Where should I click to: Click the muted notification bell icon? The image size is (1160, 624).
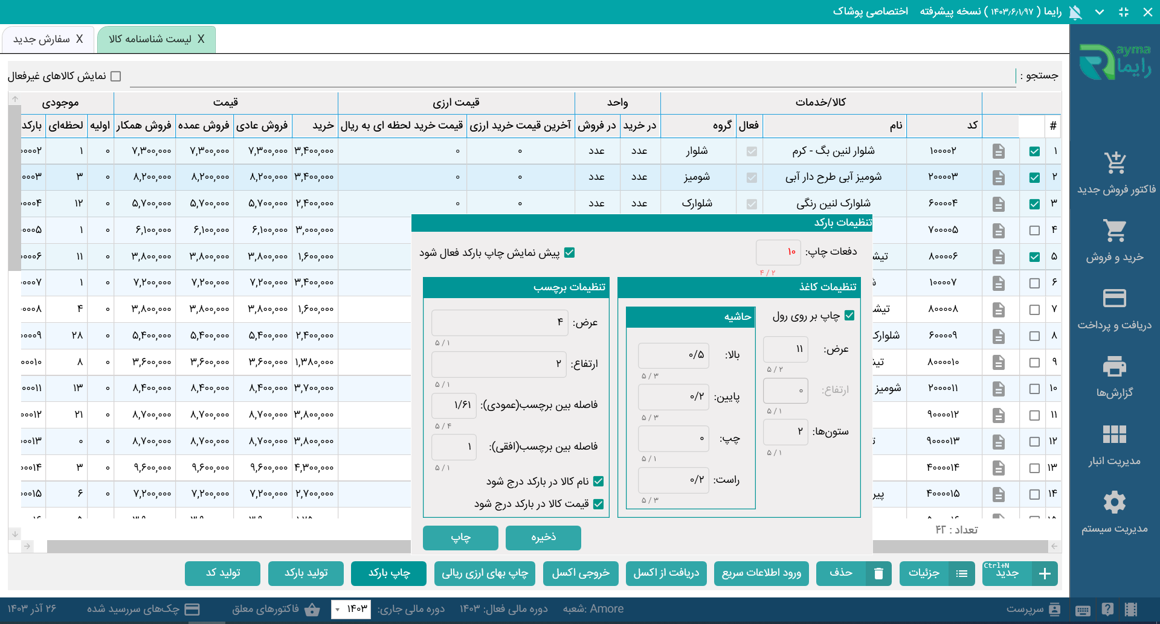tap(1075, 12)
